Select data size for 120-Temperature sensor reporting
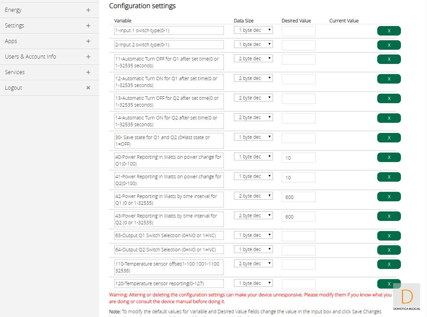 click(253, 283)
